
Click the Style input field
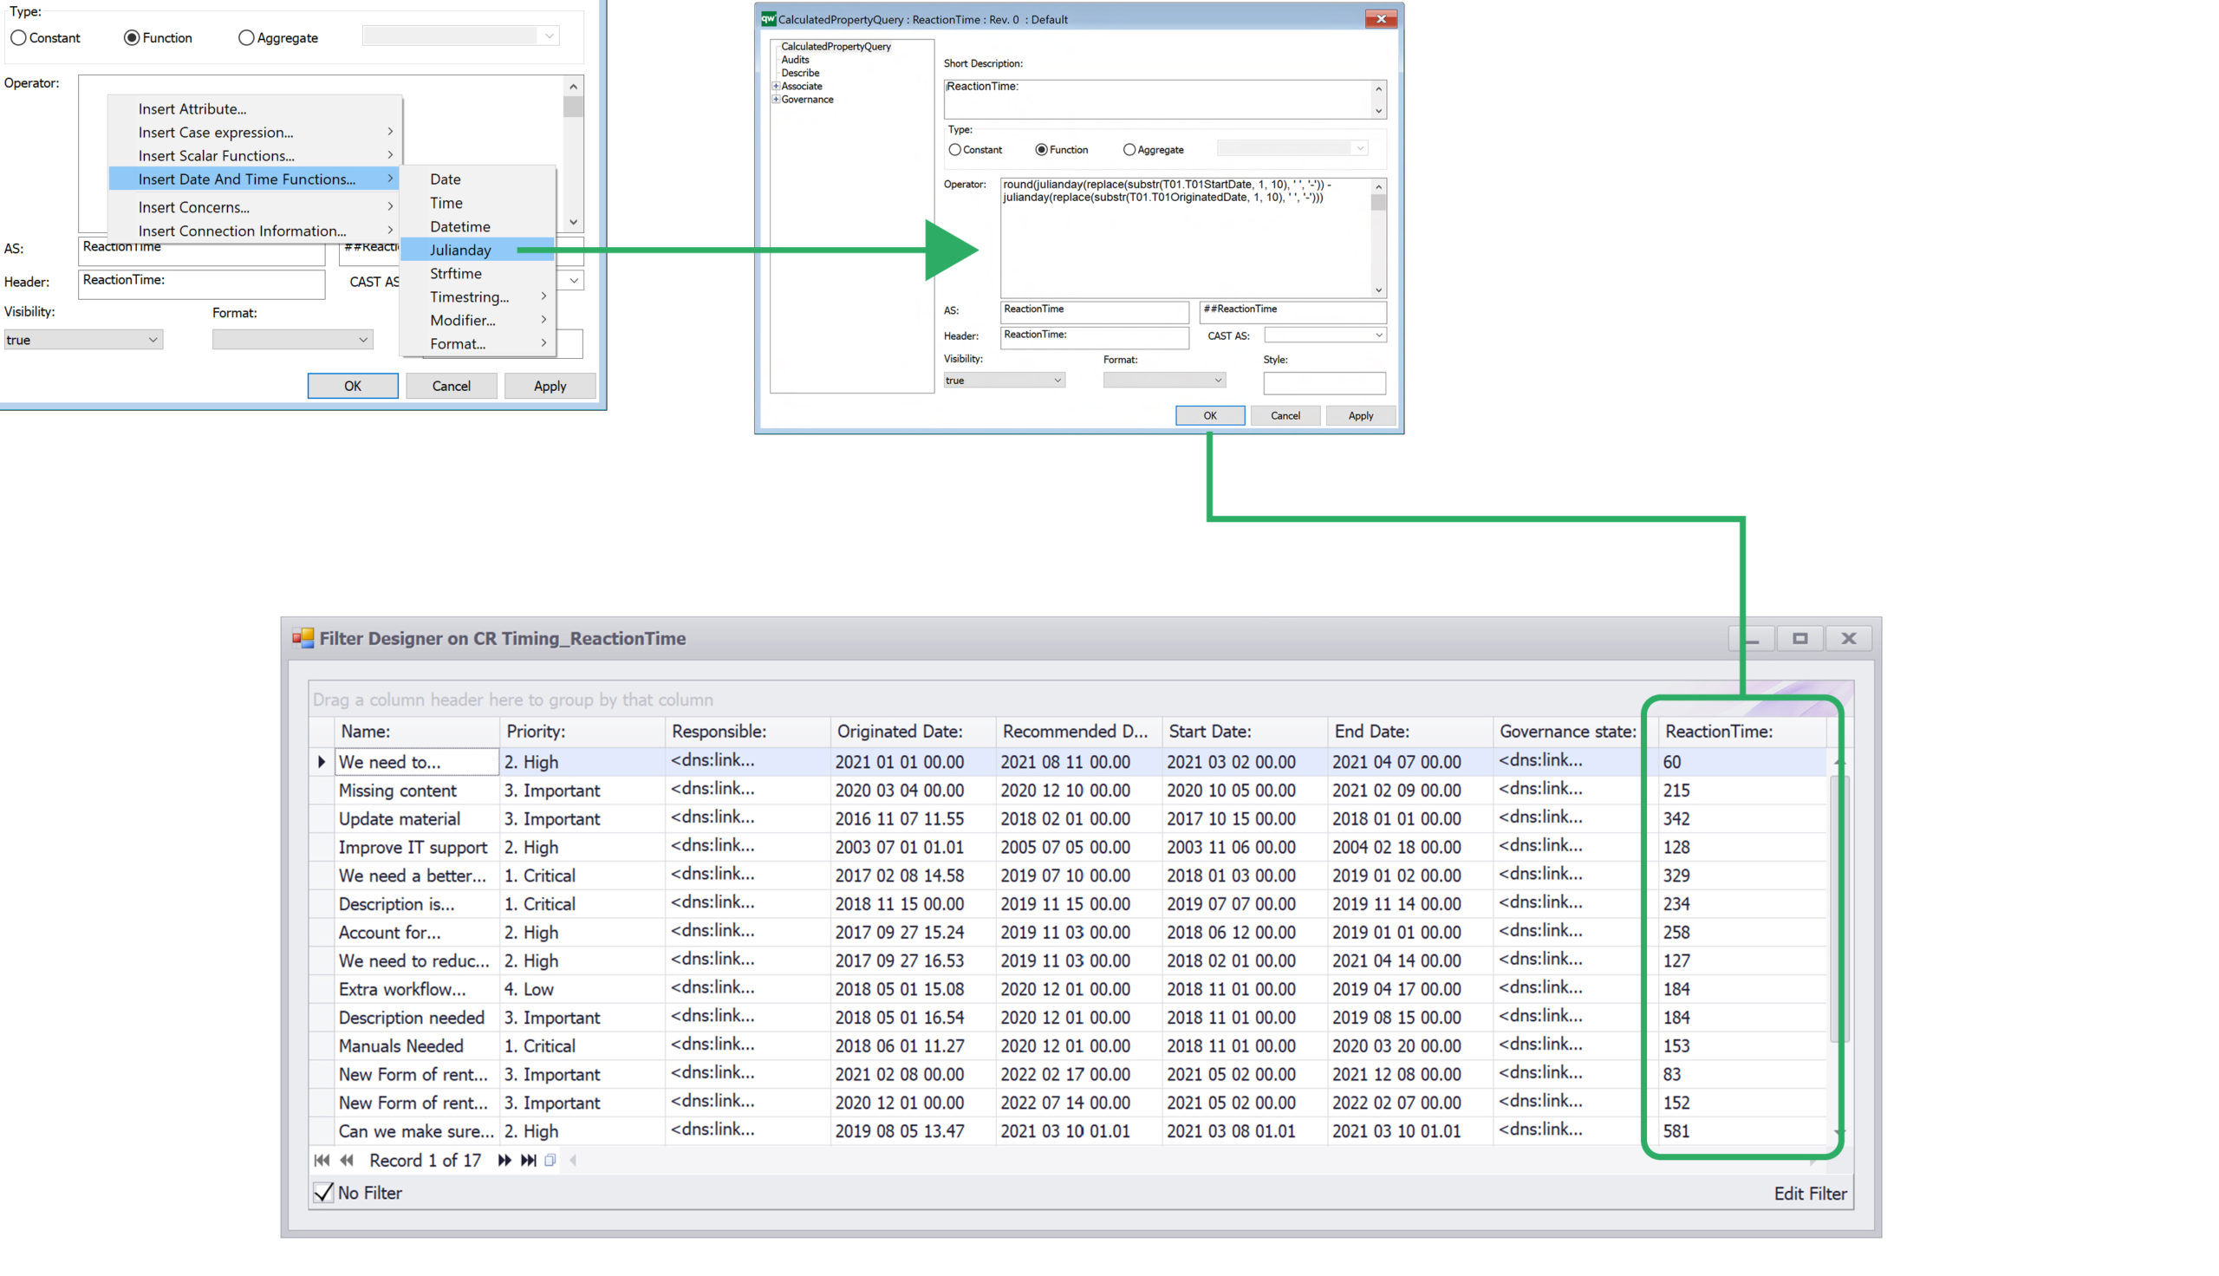tap(1323, 382)
